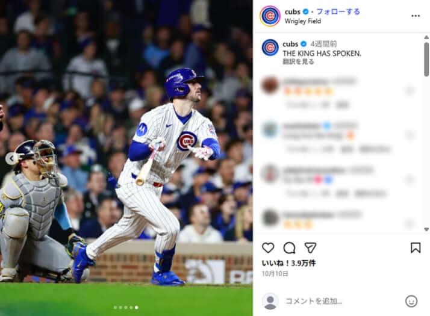Follow cubs using フォローする link
Image resolution: width=430 pixels, height=316 pixels.
pos(338,11)
